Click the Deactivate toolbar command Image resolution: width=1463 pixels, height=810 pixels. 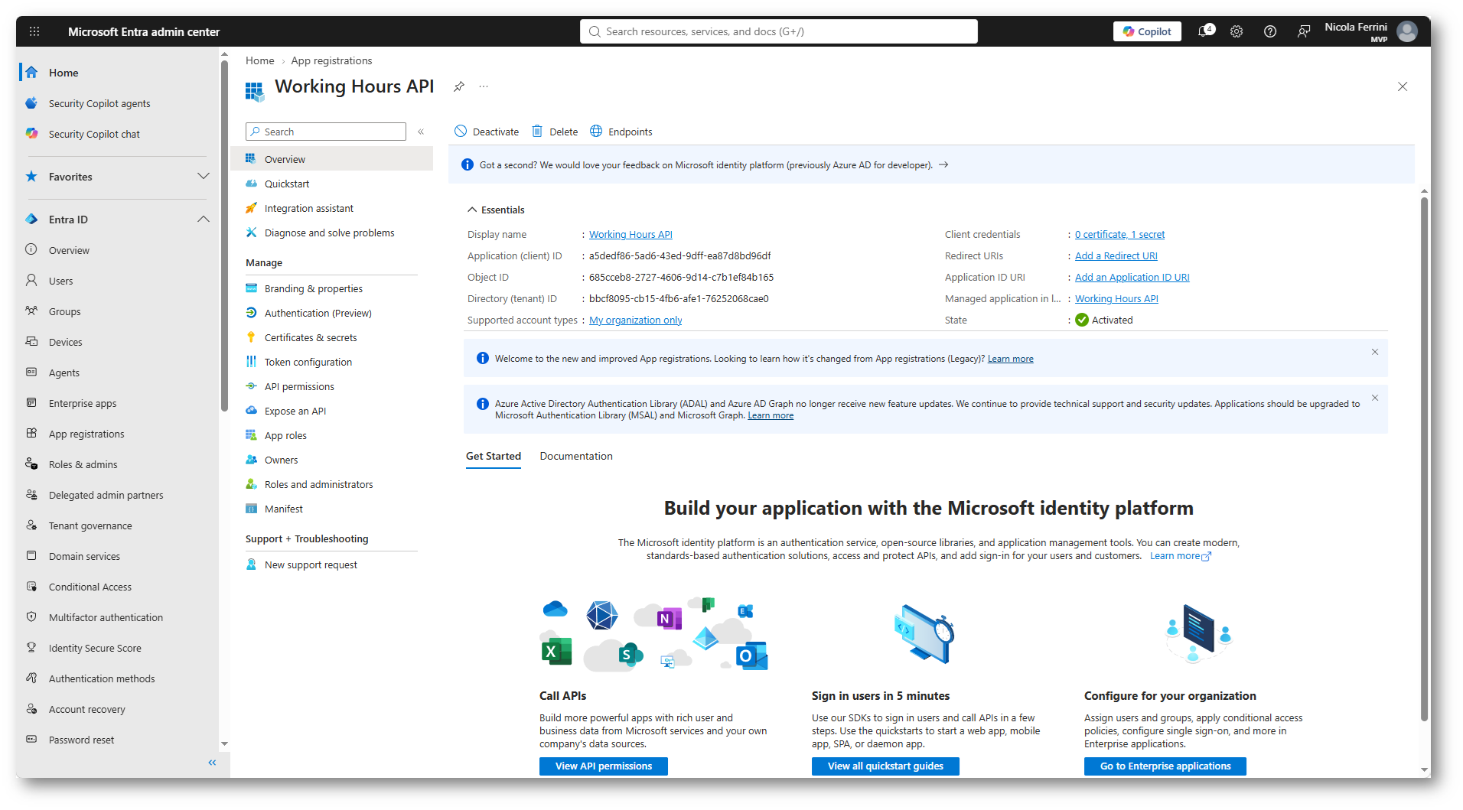point(487,132)
